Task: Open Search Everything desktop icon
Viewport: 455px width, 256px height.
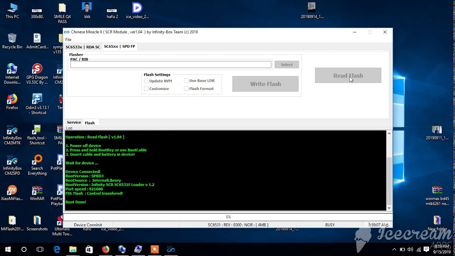Action: point(37,165)
